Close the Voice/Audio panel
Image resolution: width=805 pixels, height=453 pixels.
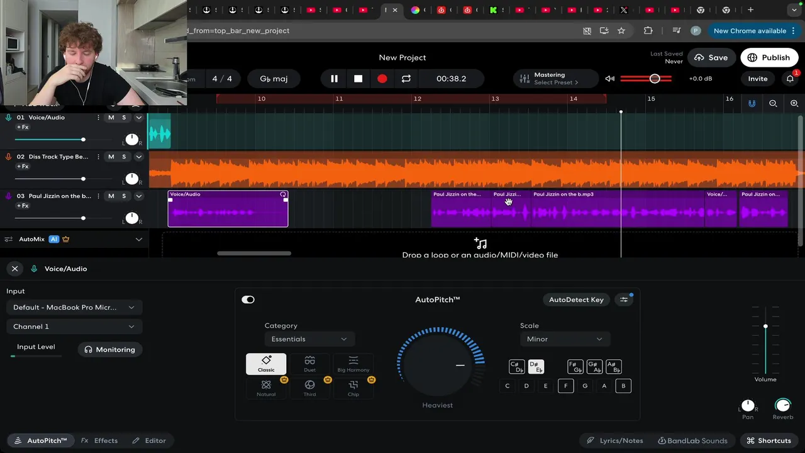point(14,269)
